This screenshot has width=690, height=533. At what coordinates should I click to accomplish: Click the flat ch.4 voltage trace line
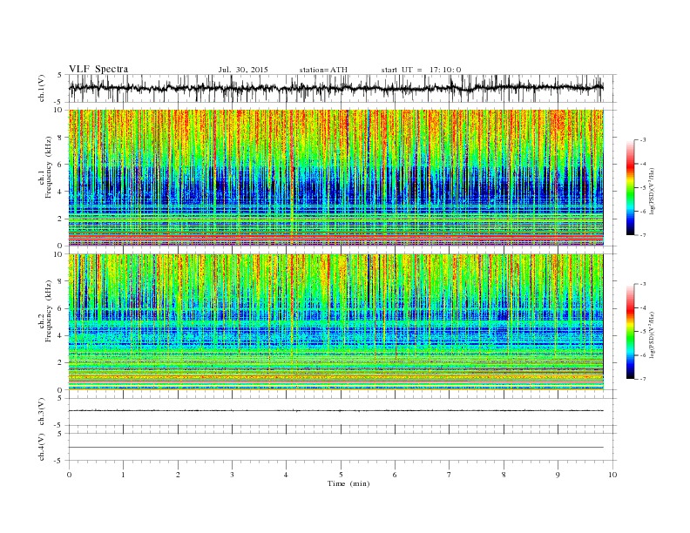pyautogui.click(x=336, y=448)
